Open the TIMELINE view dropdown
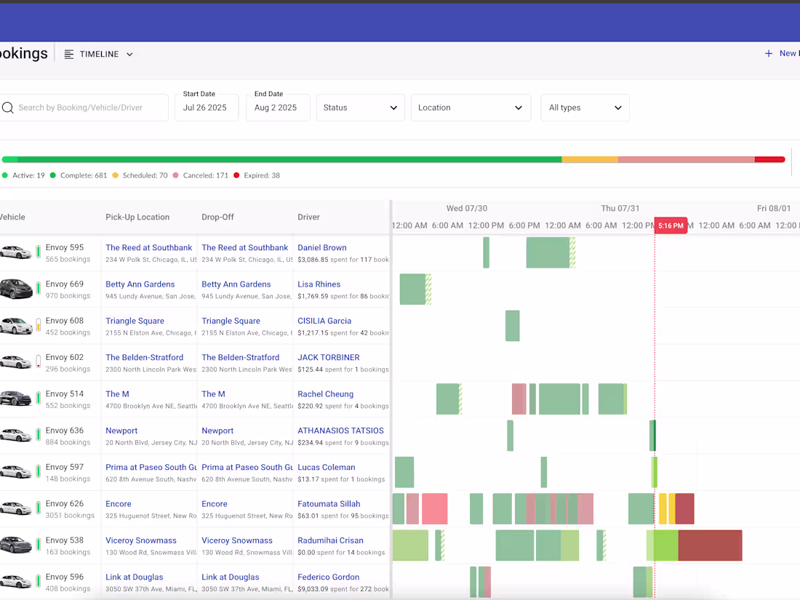Image resolution: width=800 pixels, height=600 pixels. click(x=99, y=54)
